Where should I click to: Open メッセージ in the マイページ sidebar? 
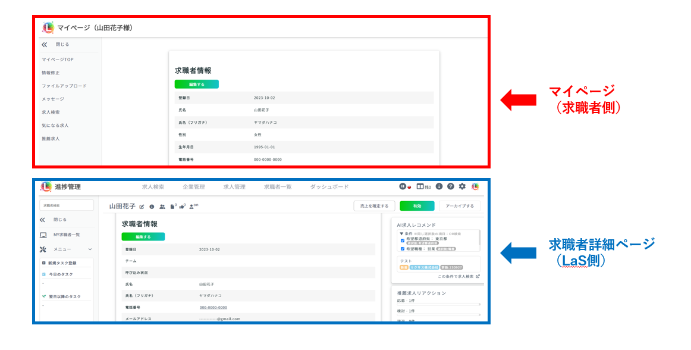point(53,99)
